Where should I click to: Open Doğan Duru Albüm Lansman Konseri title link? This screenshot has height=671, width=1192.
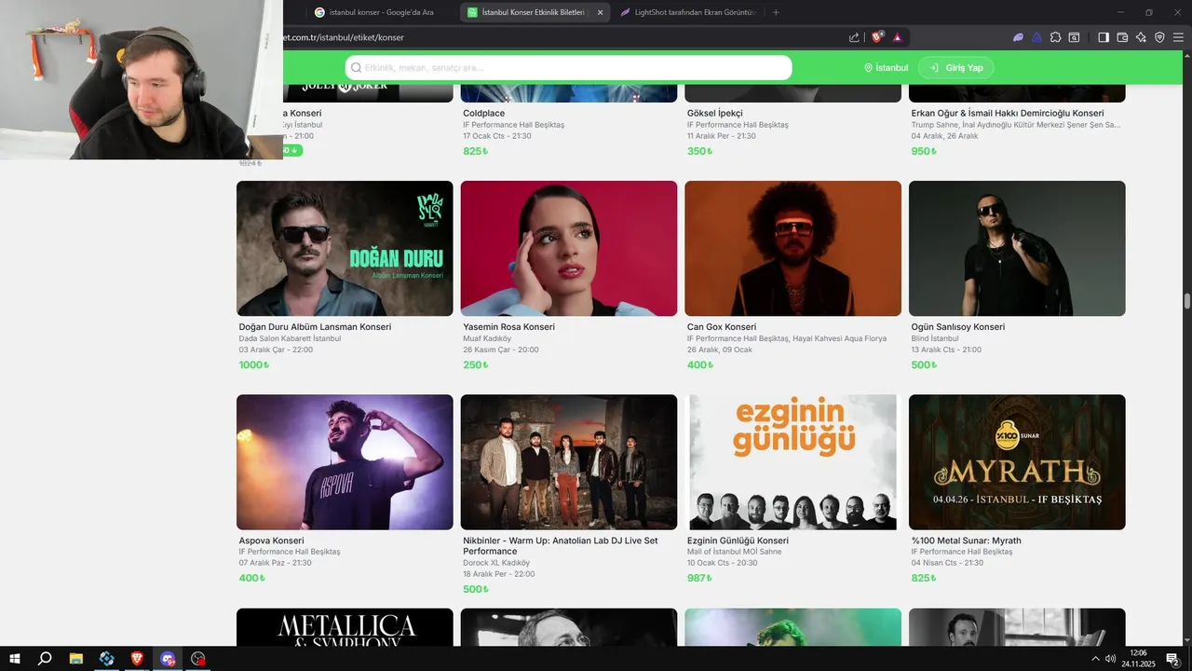[315, 327]
